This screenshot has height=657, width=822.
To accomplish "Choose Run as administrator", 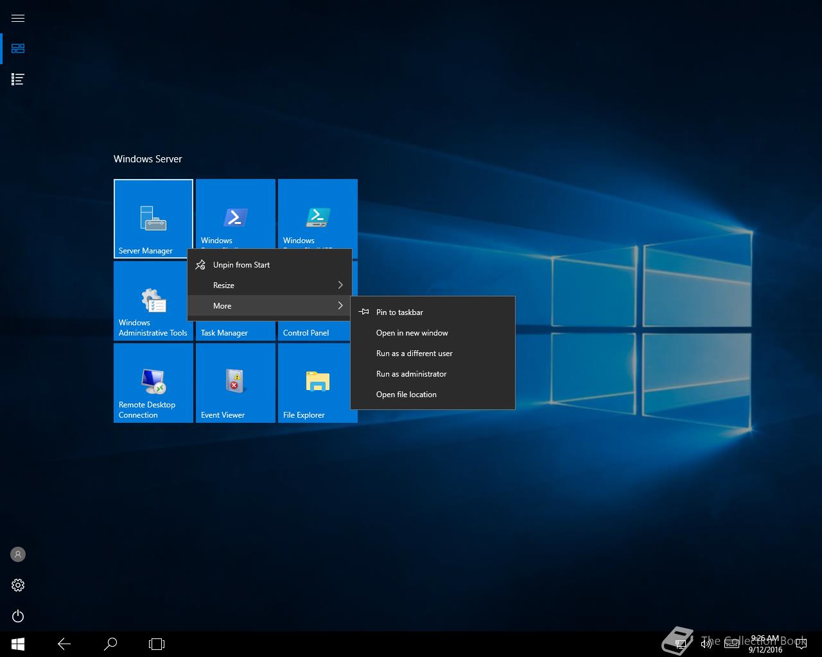I will click(x=433, y=373).
